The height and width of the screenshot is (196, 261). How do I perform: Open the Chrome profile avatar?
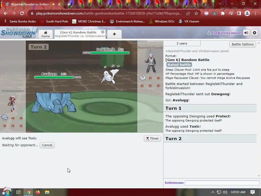coord(247,13)
